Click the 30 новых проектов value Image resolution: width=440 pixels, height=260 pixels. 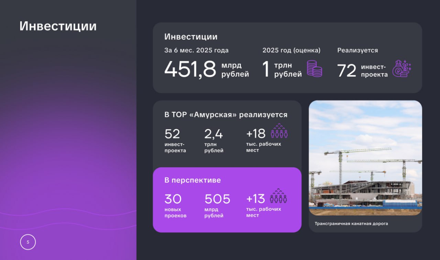click(x=173, y=199)
